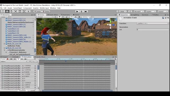This screenshot has height=96, width=170.
Task: Click the Hierarchy search field
Action: coord(21,17)
